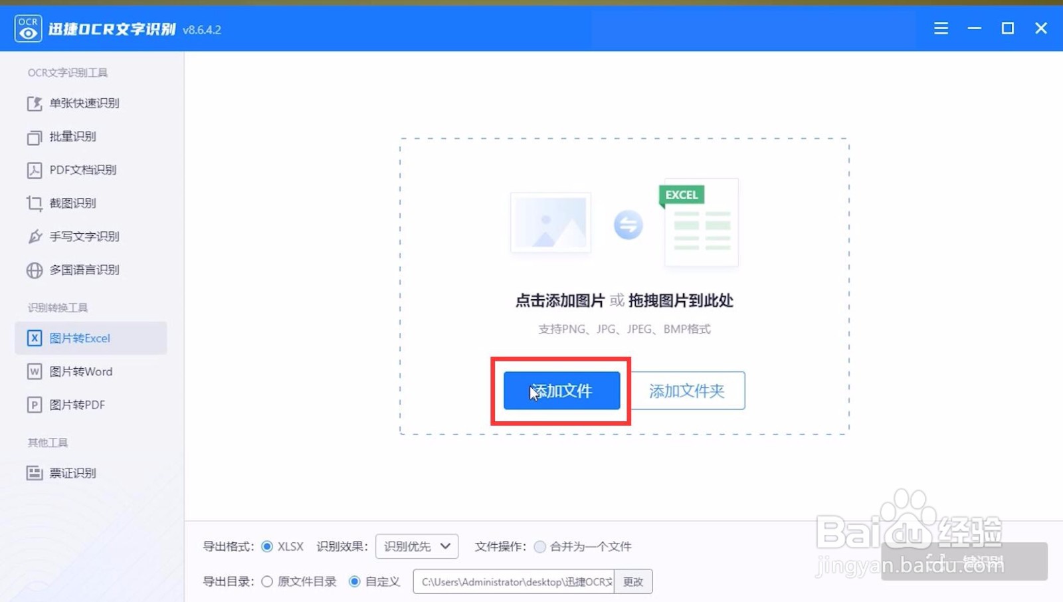The image size is (1063, 602).
Task: Open the 批量识别 feature
Action: (75, 137)
